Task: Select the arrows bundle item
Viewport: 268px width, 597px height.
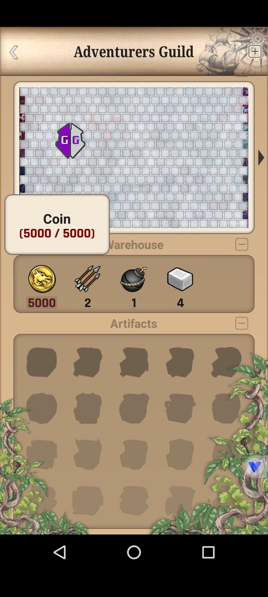Action: pyautogui.click(x=87, y=278)
